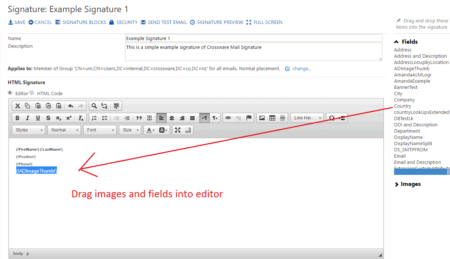The image size is (450, 259).
Task: Click into the Description text area
Action: point(254,52)
